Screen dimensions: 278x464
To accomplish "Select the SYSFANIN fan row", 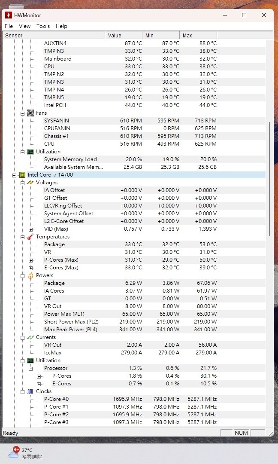I will point(154,120).
